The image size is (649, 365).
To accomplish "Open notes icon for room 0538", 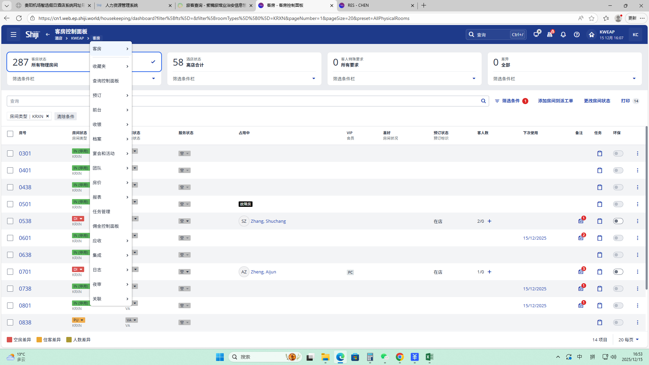I will click(581, 221).
